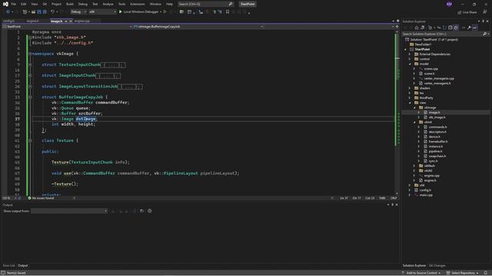Click Select Repository in status bar
This screenshot has width=492, height=276.
click(463, 273)
